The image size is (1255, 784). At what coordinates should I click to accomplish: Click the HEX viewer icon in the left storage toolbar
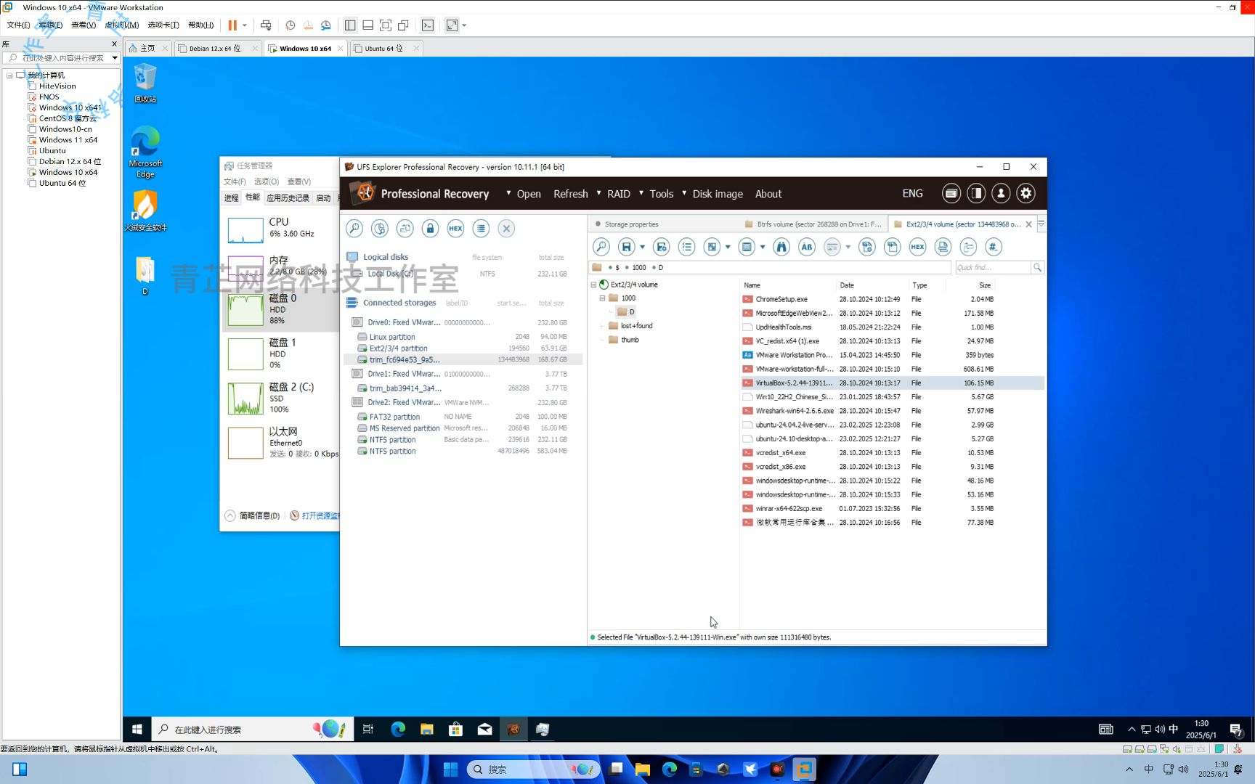455,229
